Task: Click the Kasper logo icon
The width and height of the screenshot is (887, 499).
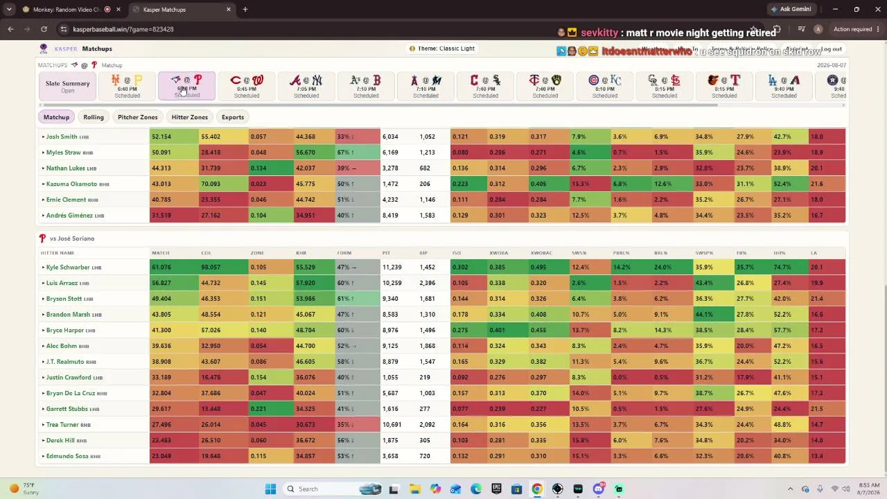Action: coord(43,49)
